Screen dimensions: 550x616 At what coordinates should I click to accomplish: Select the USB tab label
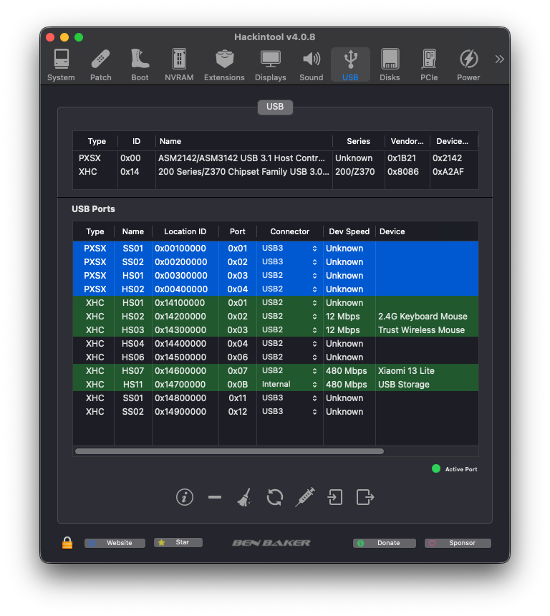coord(275,107)
